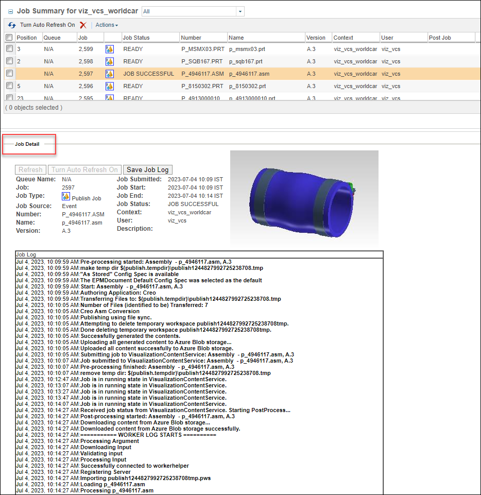The height and width of the screenshot is (495, 481).
Task: Click the 2,597 job number cell
Action: point(86,74)
